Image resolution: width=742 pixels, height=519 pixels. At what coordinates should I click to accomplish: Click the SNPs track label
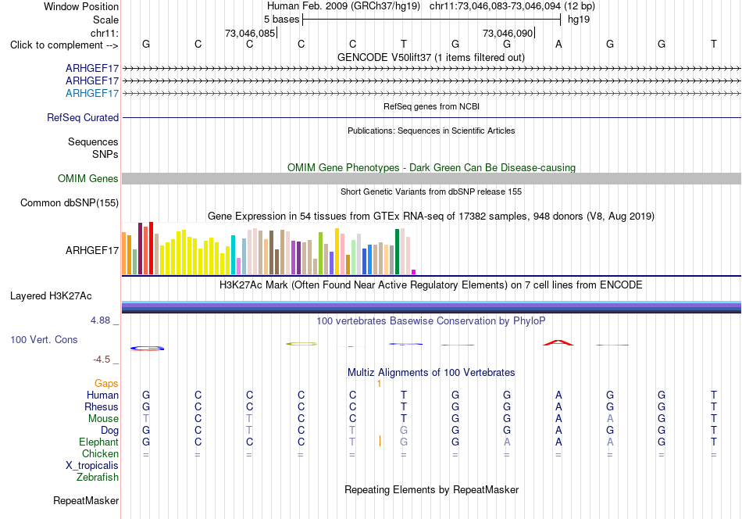[x=105, y=154]
